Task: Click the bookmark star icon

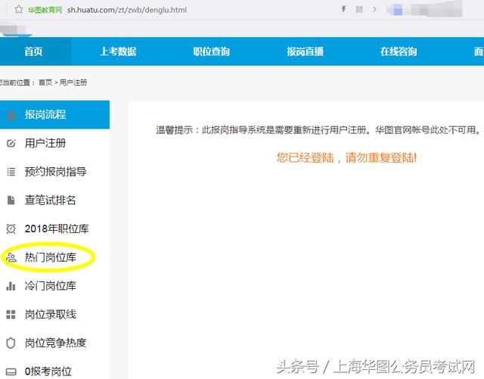Action: point(19,10)
